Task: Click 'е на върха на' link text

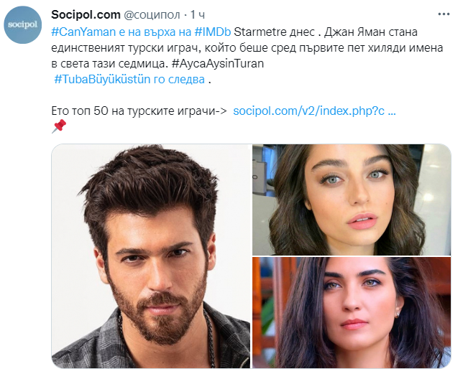Action: 155,32
